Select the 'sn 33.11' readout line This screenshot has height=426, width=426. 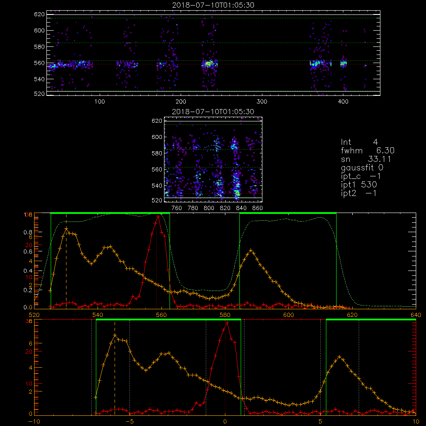pyautogui.click(x=366, y=159)
